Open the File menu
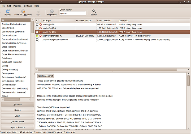Screen dimensions: 191x134 pos(3,6)
